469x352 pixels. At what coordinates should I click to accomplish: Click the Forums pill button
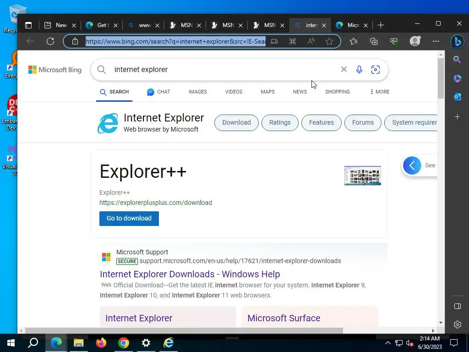coord(363,123)
